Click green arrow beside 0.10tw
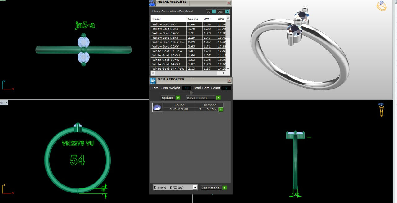This screenshot has height=203, width=397. 221,110
